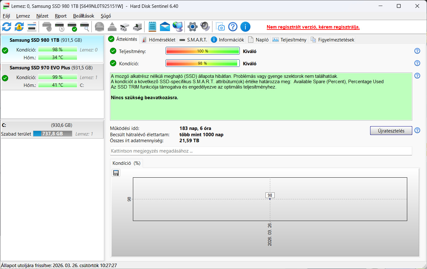The width and height of the screenshot is (427, 269).
Task: Switch to the Figyelmeztetések tab
Action: (x=332, y=40)
